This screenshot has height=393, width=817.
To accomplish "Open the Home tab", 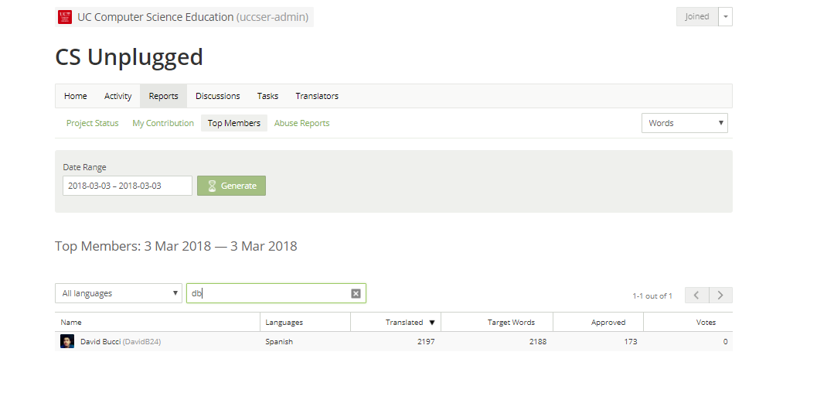I will [x=76, y=96].
